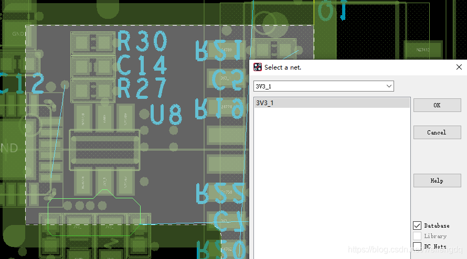
Task: Toggle the Library checkbox
Action: pos(417,236)
